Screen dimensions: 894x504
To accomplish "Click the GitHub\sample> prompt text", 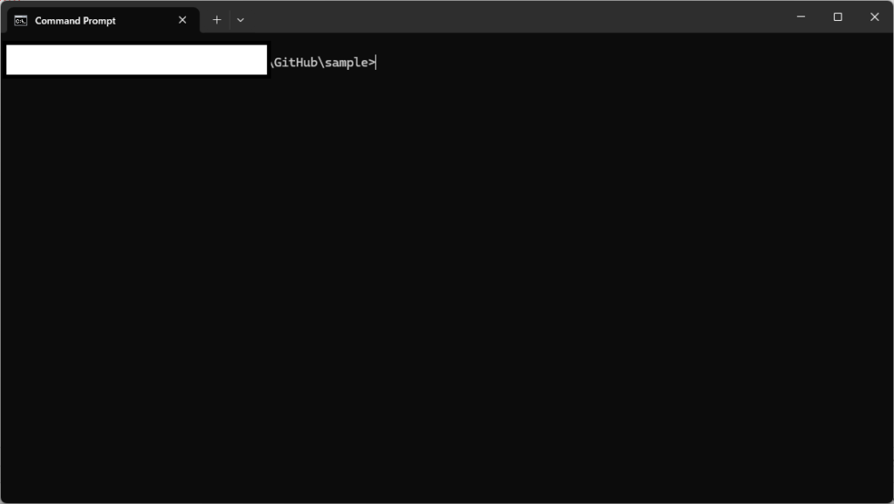I will pos(323,61).
